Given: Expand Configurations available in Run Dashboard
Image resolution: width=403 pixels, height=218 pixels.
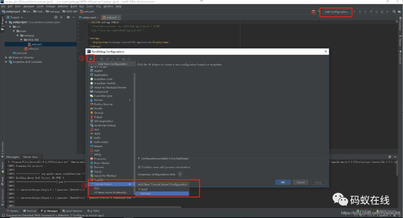Looking at the screenshot, I should [x=139, y=158].
